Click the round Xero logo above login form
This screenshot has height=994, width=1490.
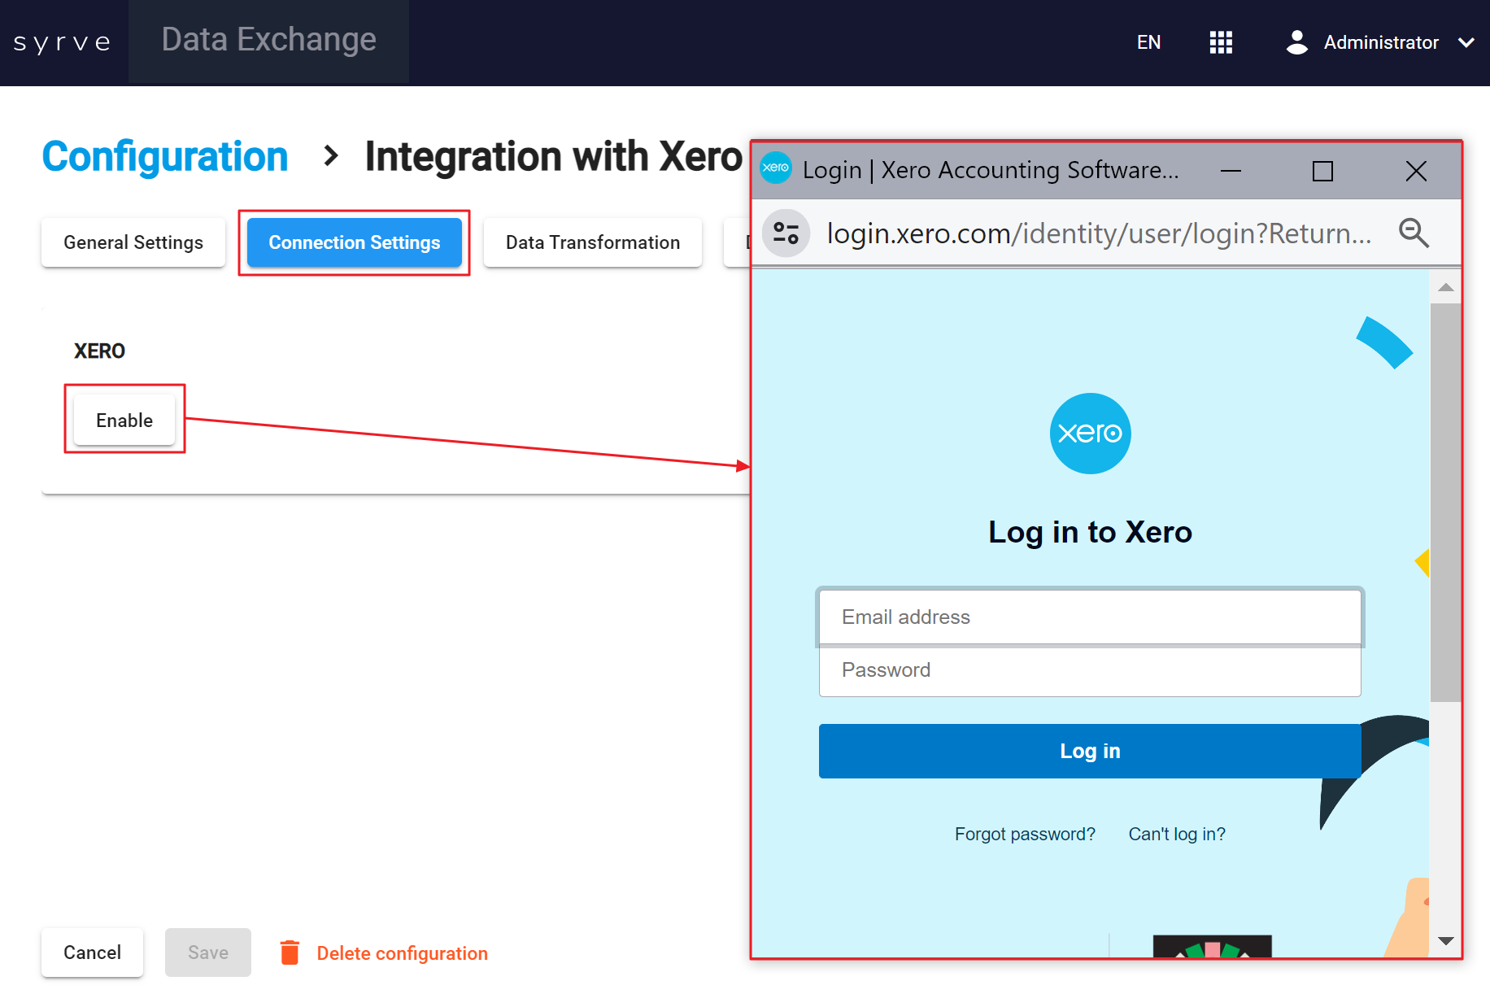[1090, 434]
